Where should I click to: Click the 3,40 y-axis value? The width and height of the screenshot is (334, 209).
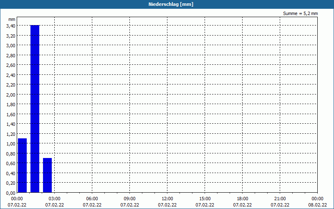point(11,26)
